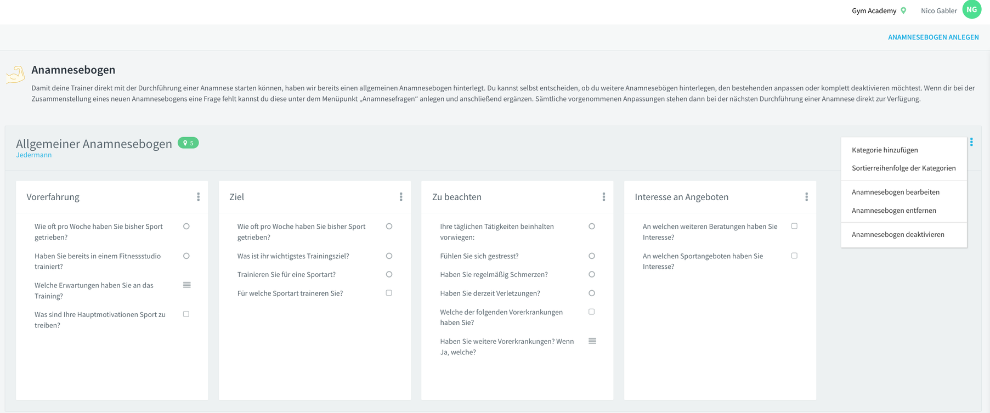This screenshot has height=413, width=990.
Task: Open the NG user avatar menu
Action: click(x=972, y=9)
